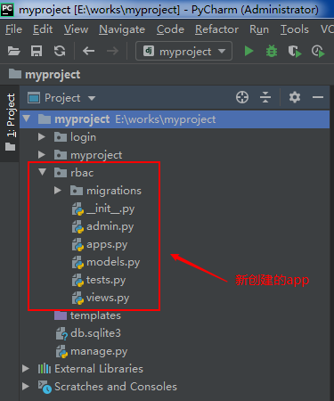This screenshot has width=334, height=401.
Task: Open the Edit menu
Action: (x=43, y=29)
